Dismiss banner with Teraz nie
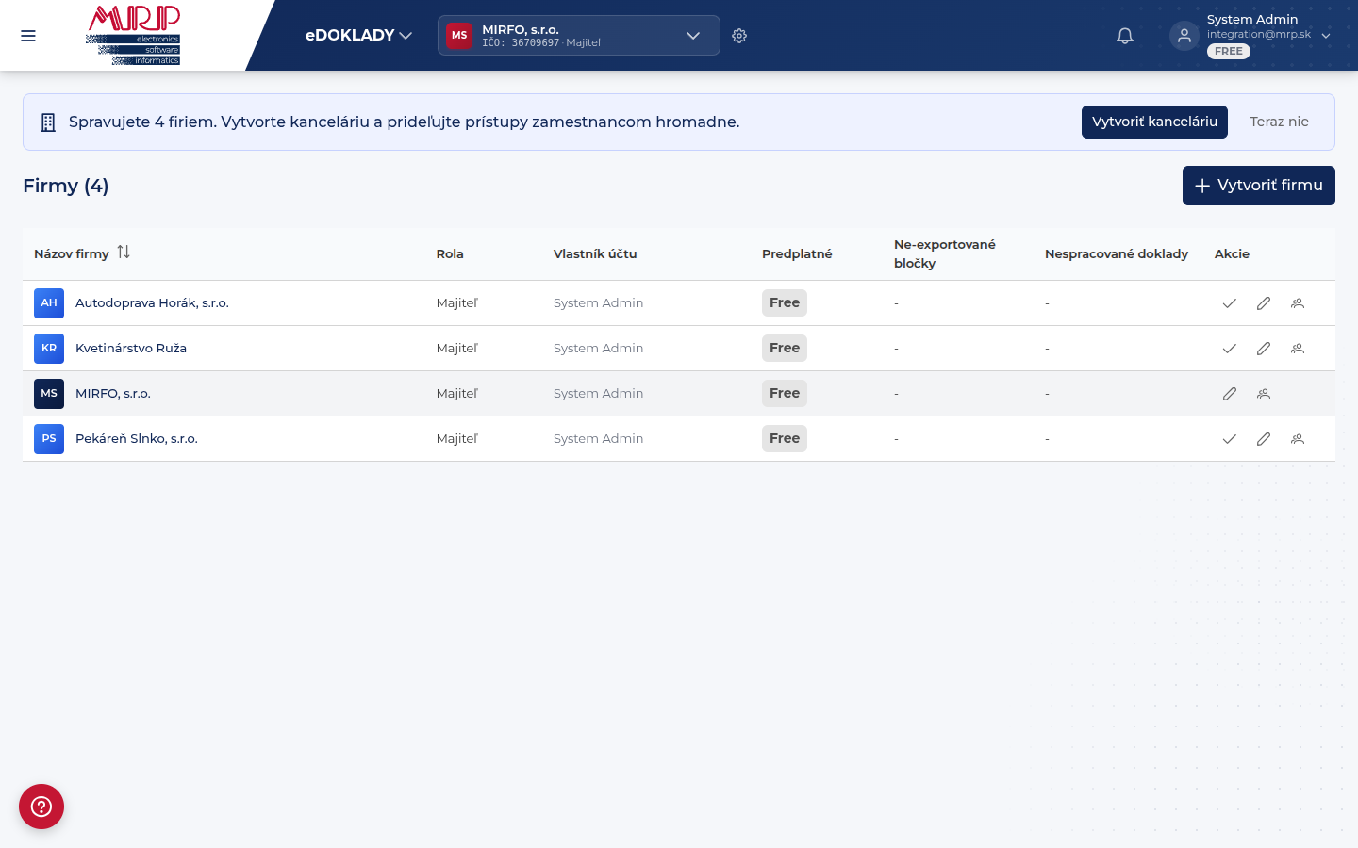Screen dimensions: 1358x848 point(1279,122)
